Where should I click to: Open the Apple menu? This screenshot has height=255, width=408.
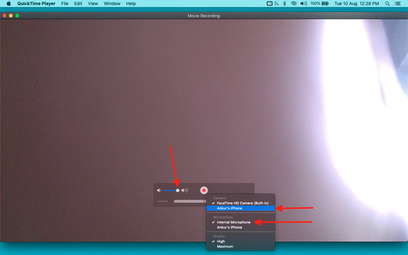pos(8,4)
